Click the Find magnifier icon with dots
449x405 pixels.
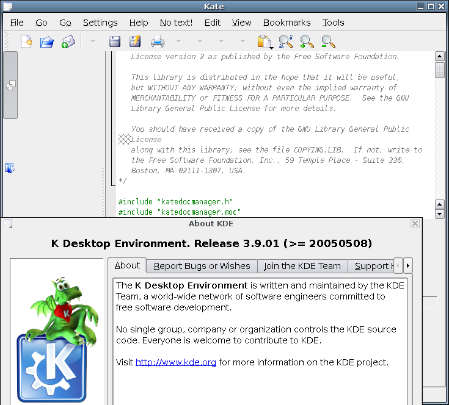(285, 41)
